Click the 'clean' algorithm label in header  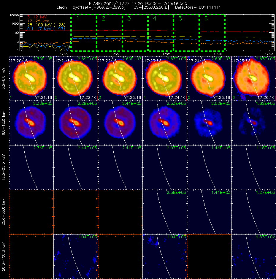coord(62,7)
